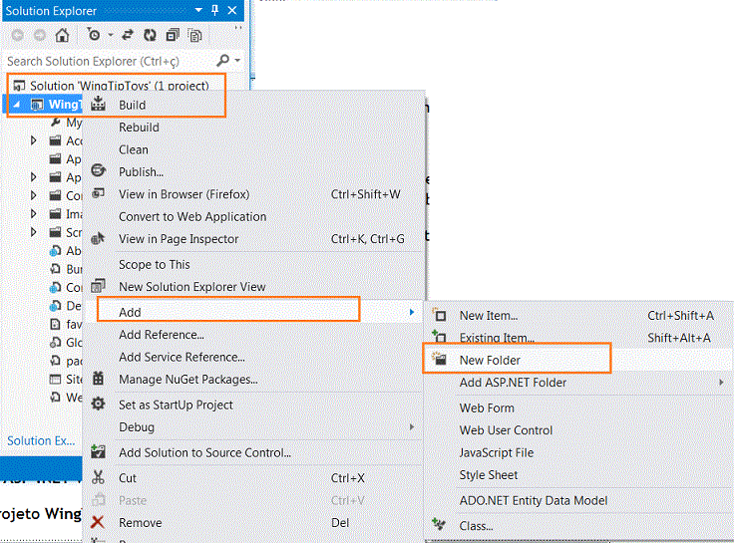734x543 pixels.
Task: Click the StartUp Project gear icon
Action: click(x=98, y=404)
